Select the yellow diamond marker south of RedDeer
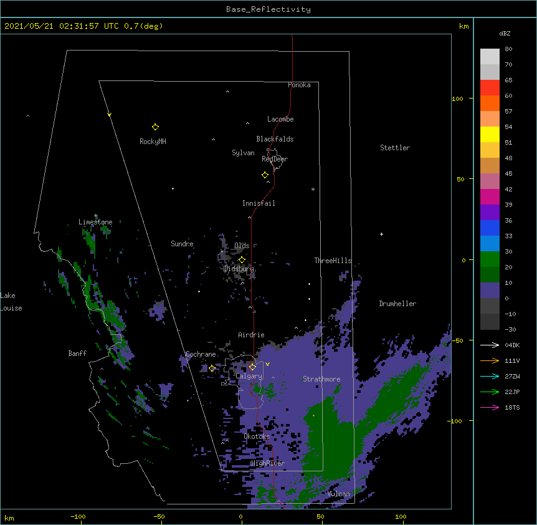The height and width of the screenshot is (525, 537). coord(265,175)
